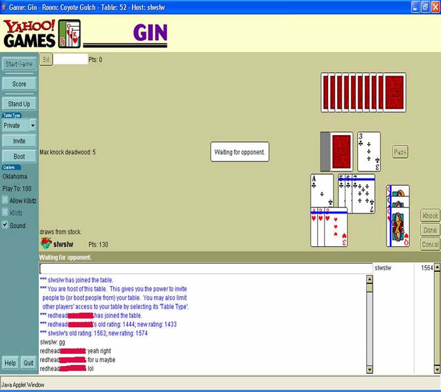This screenshot has width=441, height=392.
Task: Click the empty opponent name field
Action: 70,59
